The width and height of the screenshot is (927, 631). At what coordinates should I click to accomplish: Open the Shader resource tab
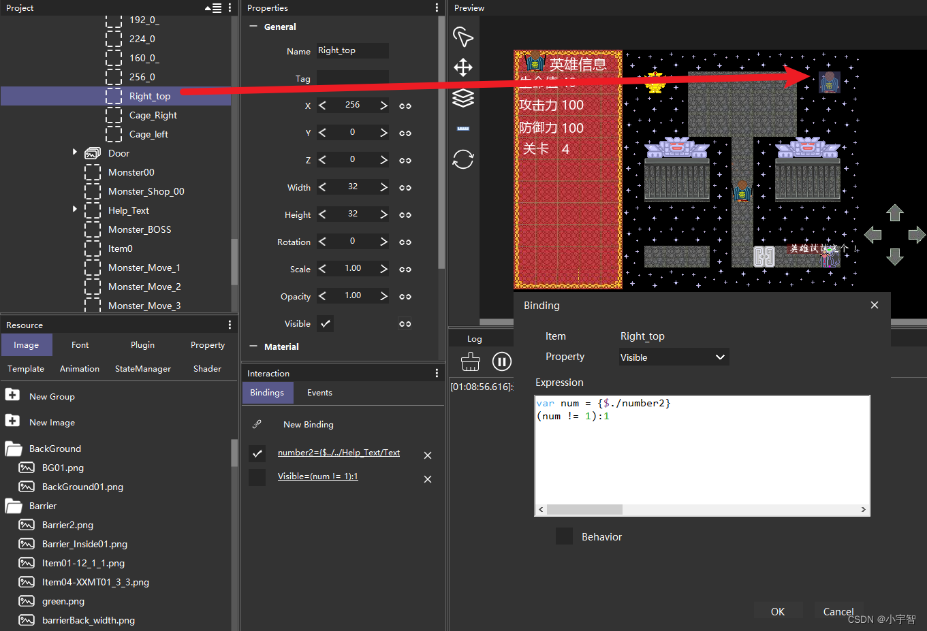207,369
